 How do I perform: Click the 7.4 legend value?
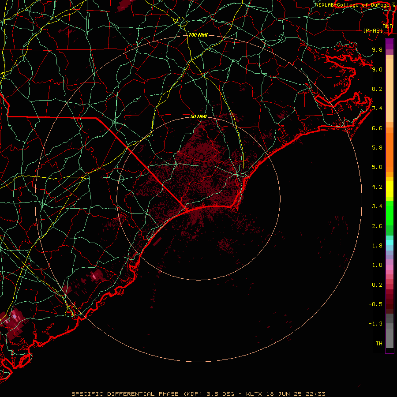pos(377,109)
